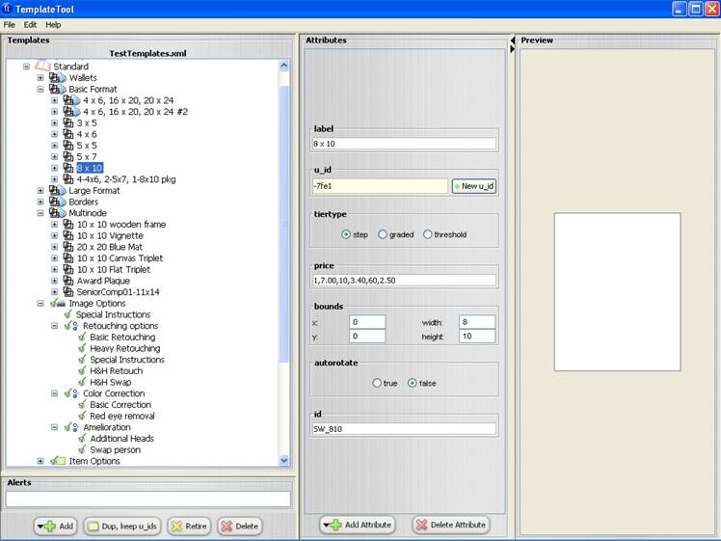721x541 pixels.
Task: Select the 10 x 10 Canvas Triplet row
Action: click(x=120, y=258)
